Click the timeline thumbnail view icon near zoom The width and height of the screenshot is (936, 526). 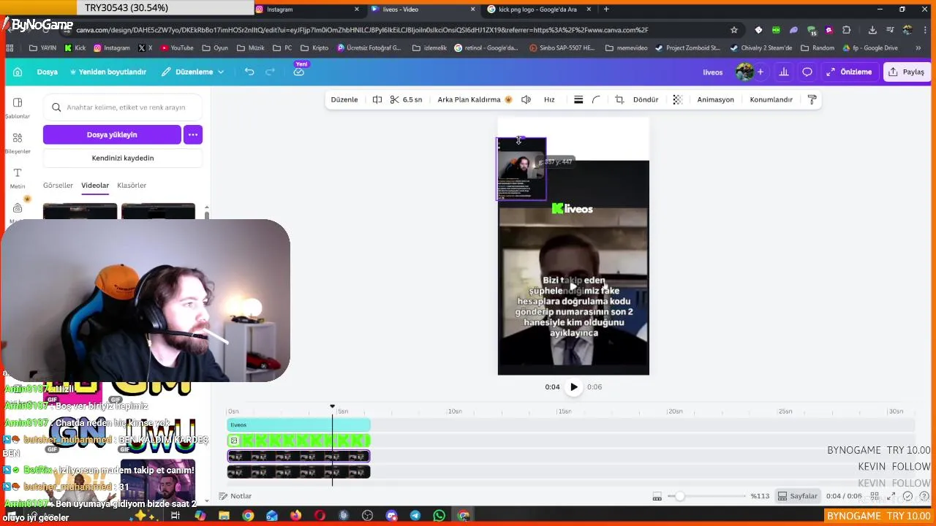pos(657,496)
